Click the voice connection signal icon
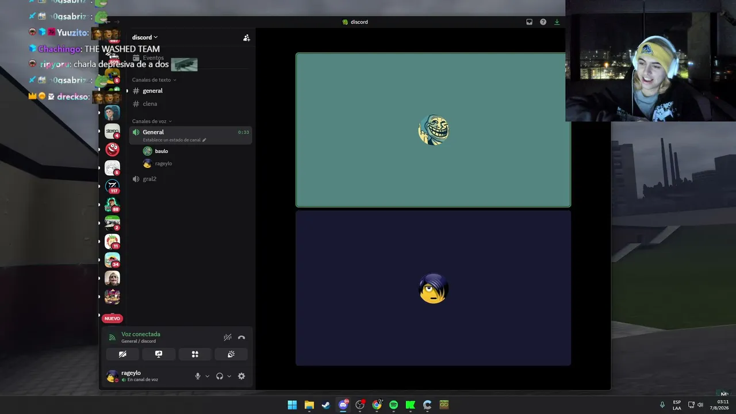The height and width of the screenshot is (414, 736). coord(112,338)
